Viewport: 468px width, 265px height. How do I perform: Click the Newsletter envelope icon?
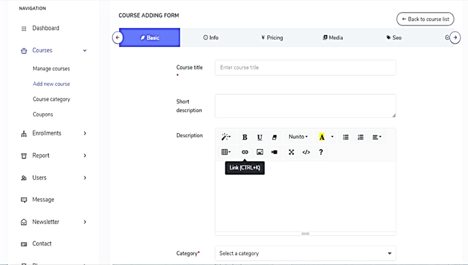click(24, 222)
